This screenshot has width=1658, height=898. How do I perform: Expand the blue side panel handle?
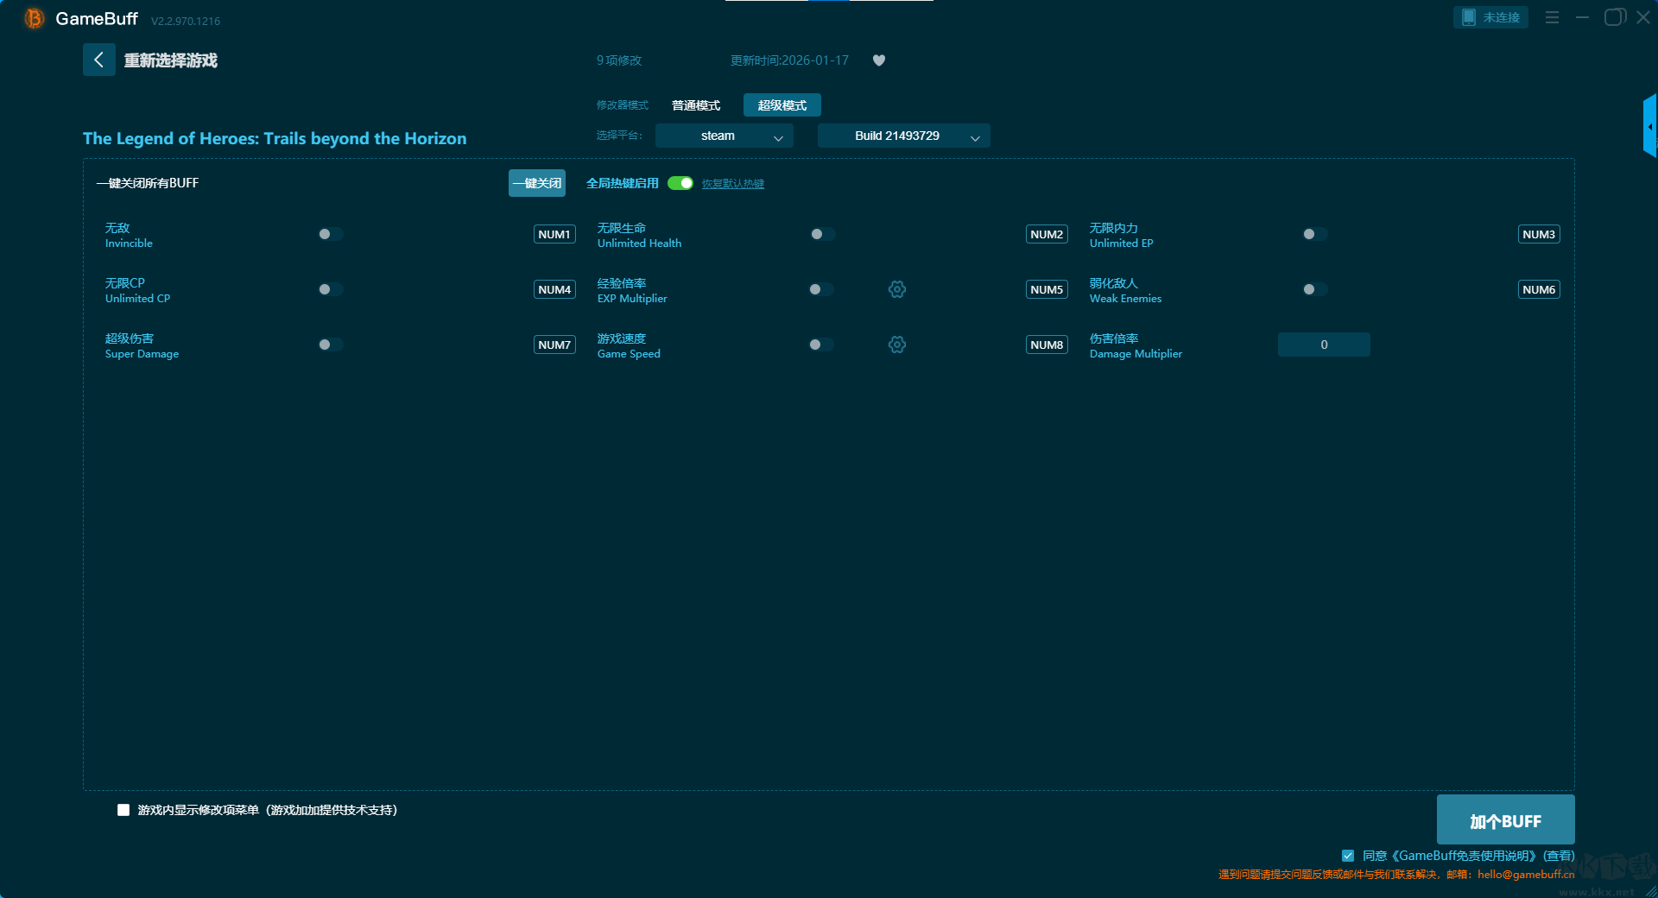(1649, 126)
